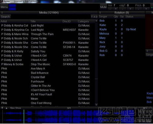Viewport: 153px width, 124px height.
Task: Select Last Night with DiscID MREH037
Action: tap(48, 30)
